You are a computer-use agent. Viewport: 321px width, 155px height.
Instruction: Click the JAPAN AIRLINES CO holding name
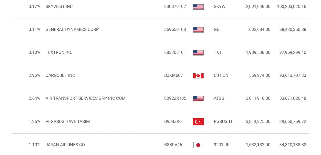pyautogui.click(x=65, y=145)
